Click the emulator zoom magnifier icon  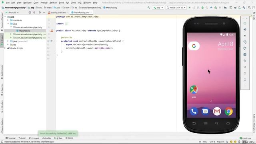coord(245,61)
